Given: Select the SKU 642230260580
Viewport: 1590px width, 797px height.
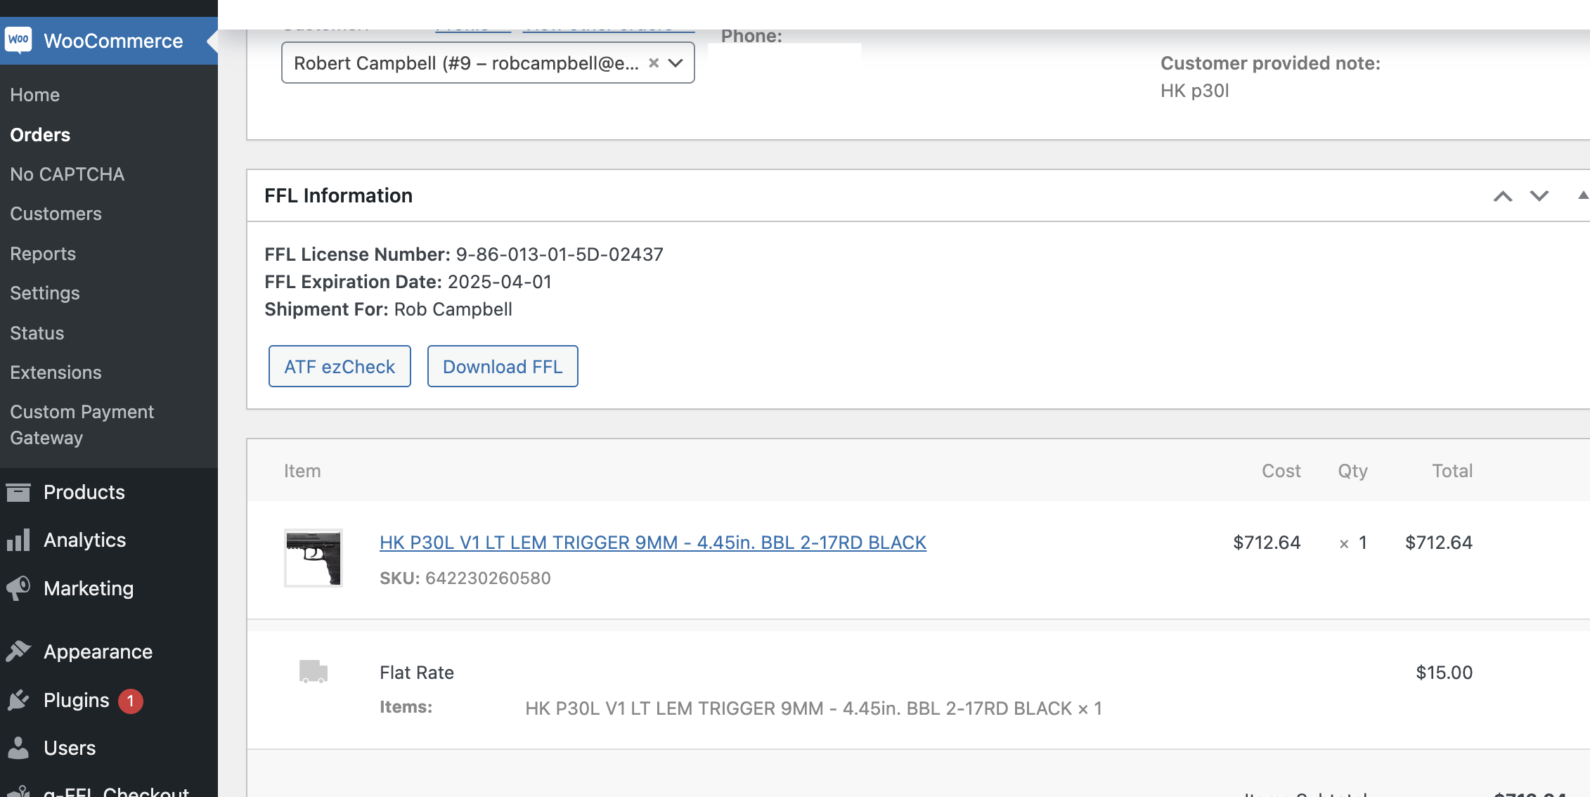Looking at the screenshot, I should coord(488,578).
